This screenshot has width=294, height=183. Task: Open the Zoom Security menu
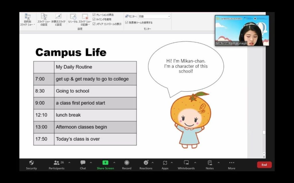pos(31,165)
